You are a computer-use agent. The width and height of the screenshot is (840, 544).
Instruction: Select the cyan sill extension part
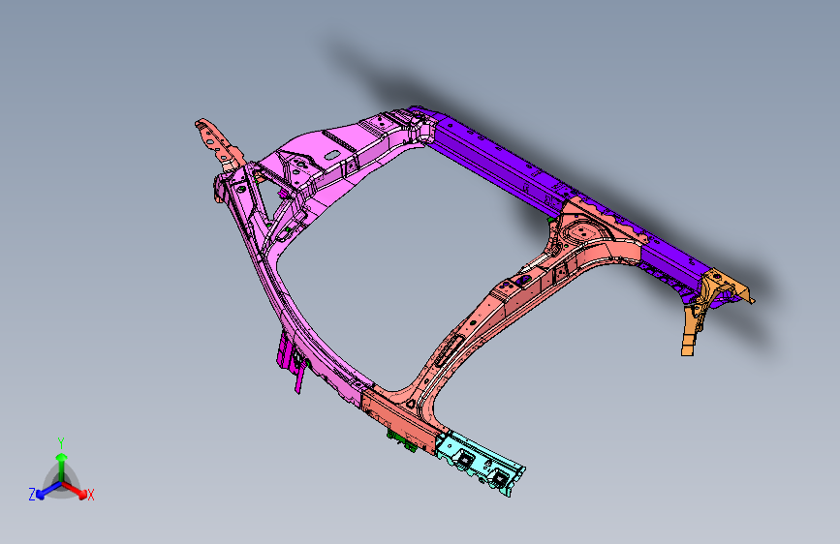(481, 464)
